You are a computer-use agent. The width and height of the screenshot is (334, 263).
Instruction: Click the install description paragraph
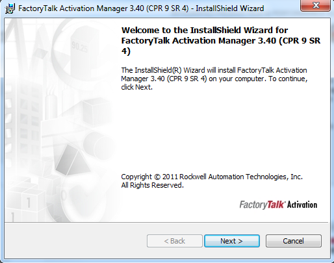[x=214, y=79]
